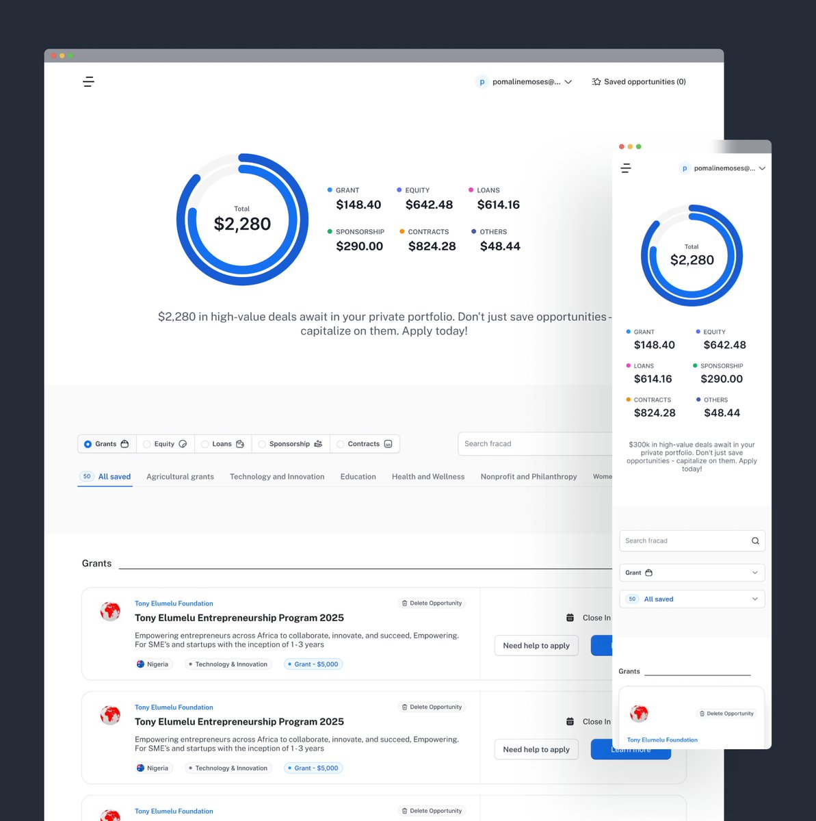The image size is (816, 821).
Task: Select the Education tab
Action: pyautogui.click(x=358, y=477)
